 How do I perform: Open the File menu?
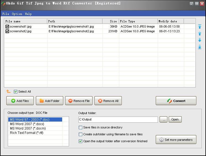click(x=6, y=14)
